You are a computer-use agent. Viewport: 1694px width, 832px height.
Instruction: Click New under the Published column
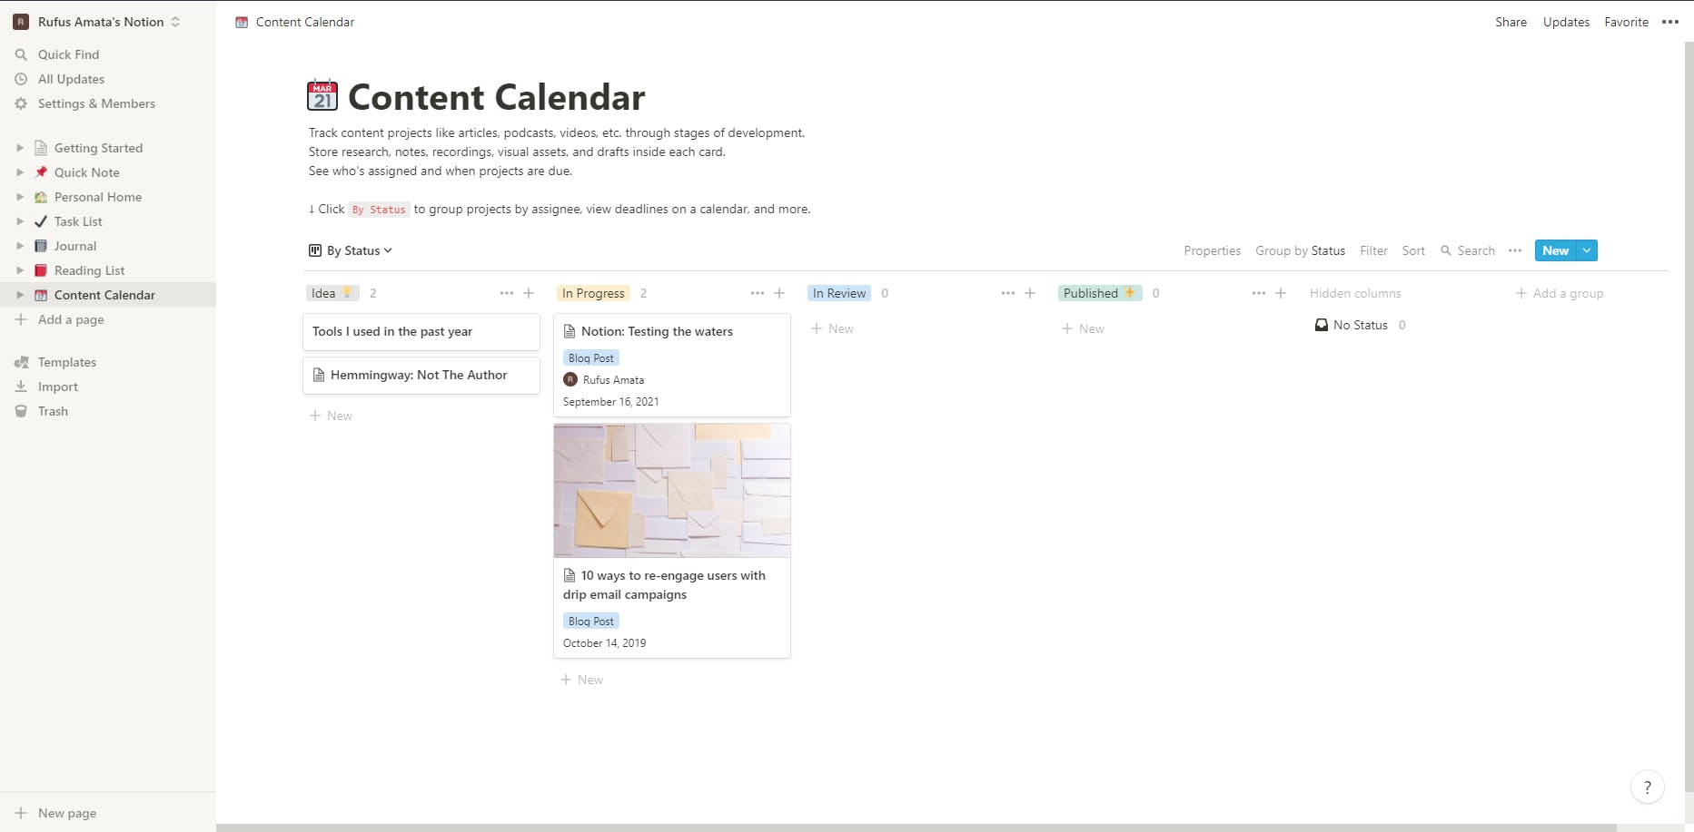tap(1083, 328)
